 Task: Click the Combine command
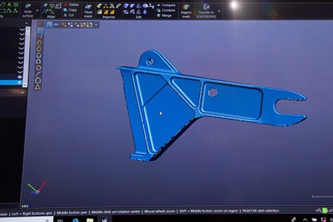pyautogui.click(x=169, y=10)
